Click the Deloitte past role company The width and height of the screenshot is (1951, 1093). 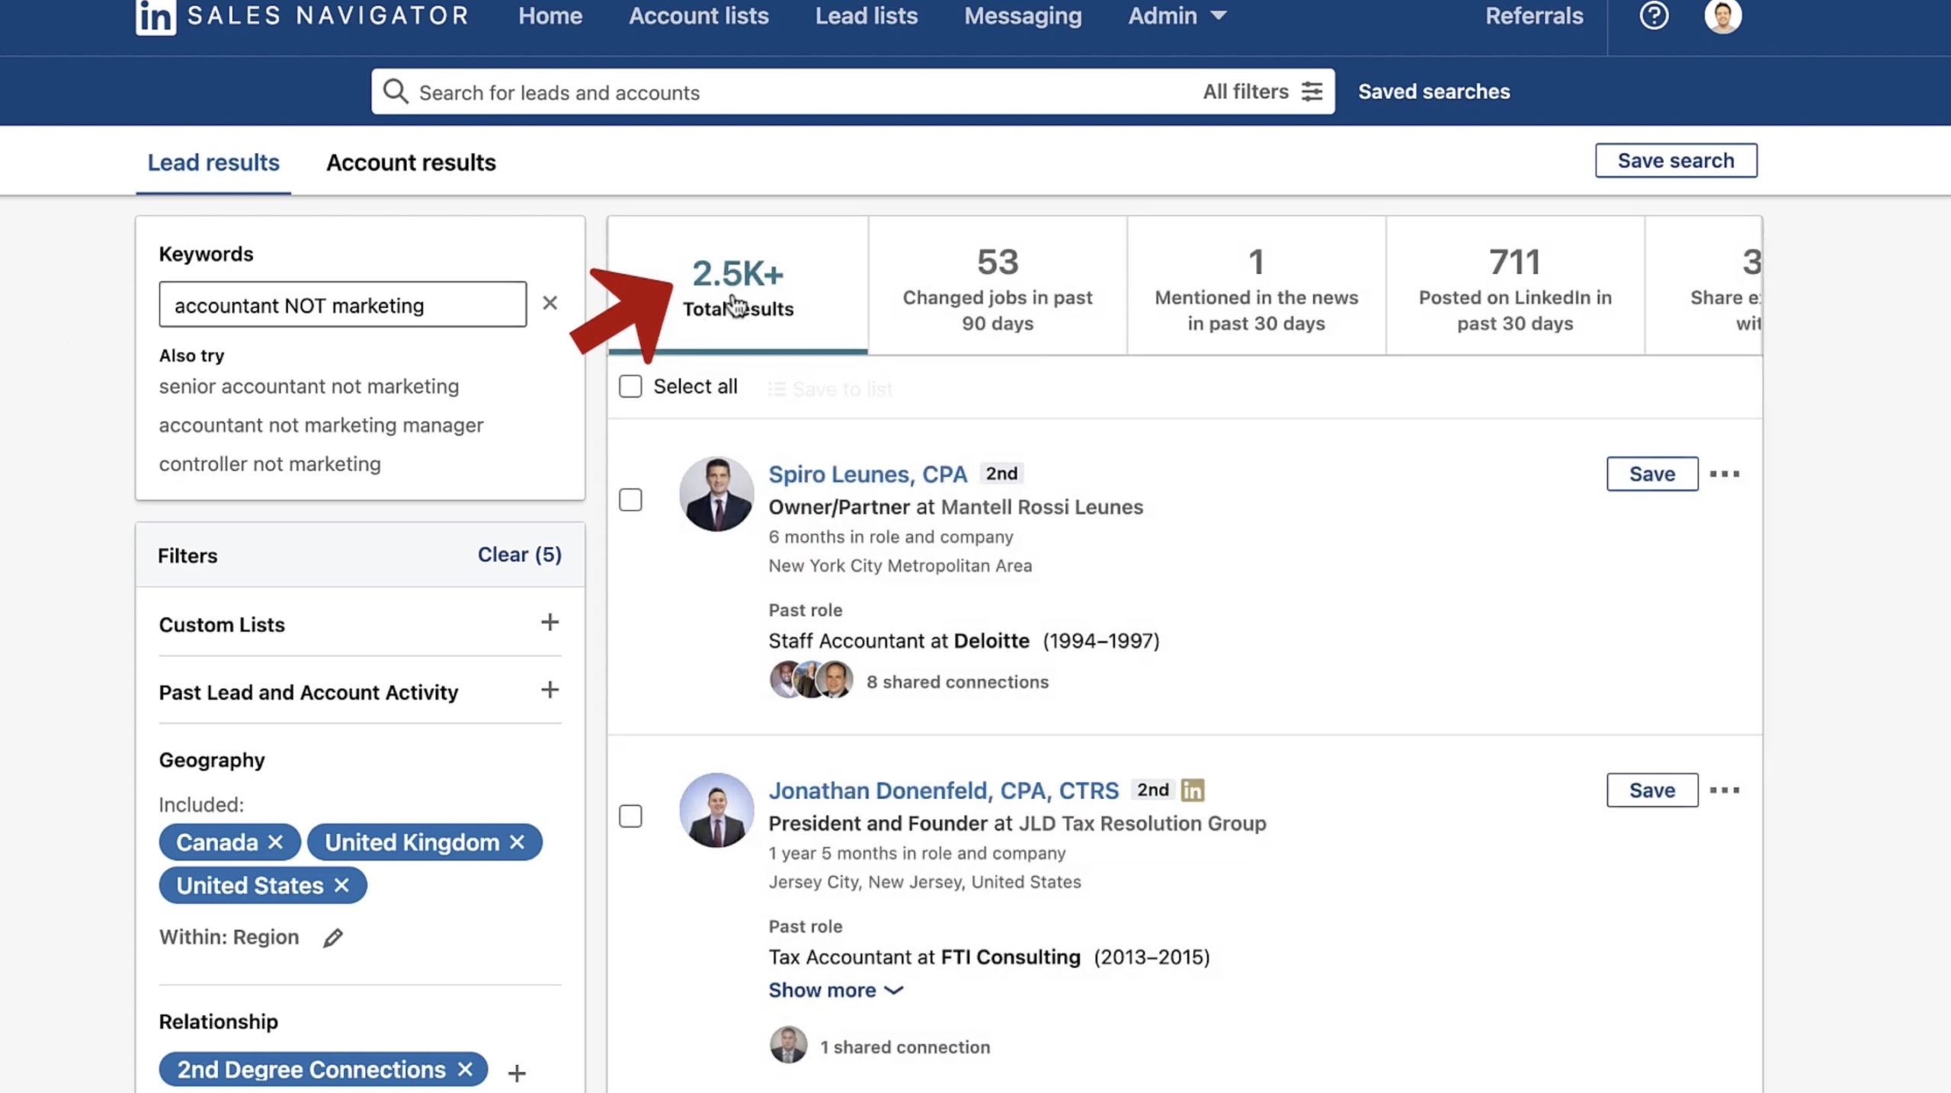tap(992, 641)
